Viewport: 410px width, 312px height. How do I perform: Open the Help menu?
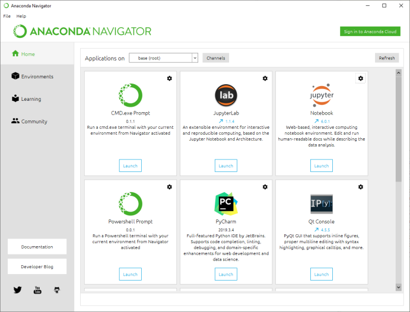[21, 16]
